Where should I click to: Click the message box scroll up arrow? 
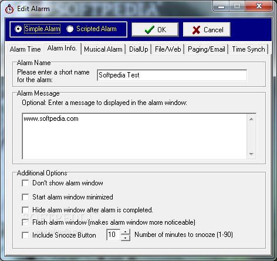252,119
